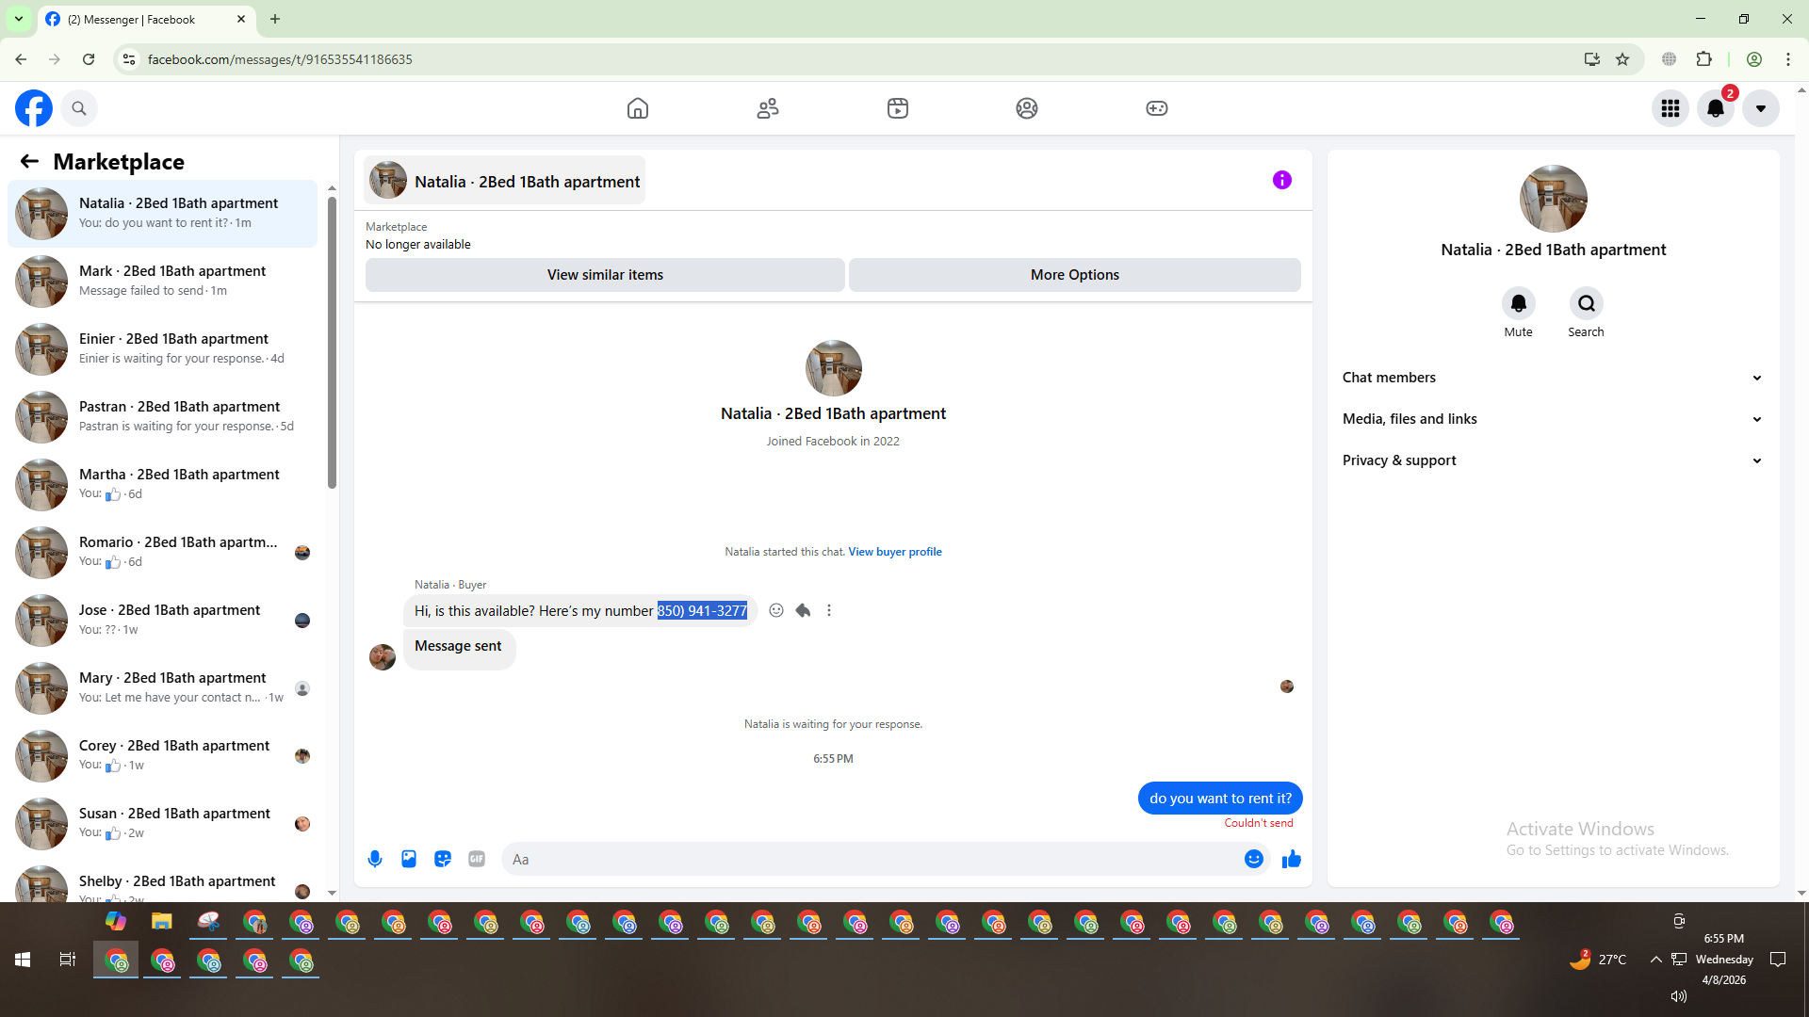This screenshot has width=1809, height=1017.
Task: Open the View buyer profile link
Action: point(894,552)
